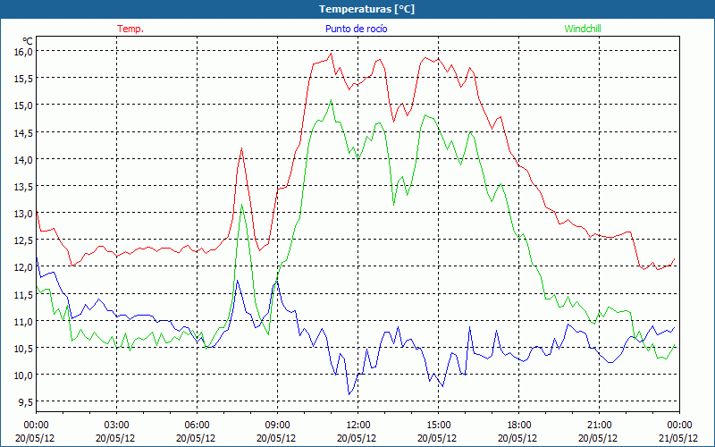This screenshot has width=715, height=447.
Task: Click the '12,5' y-axis value
Action: point(23,240)
